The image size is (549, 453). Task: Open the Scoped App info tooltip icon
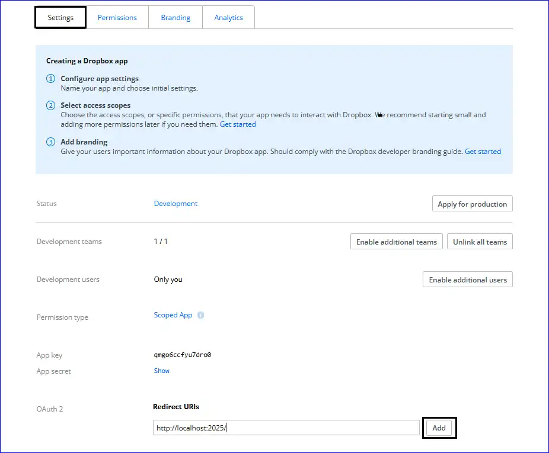coord(200,315)
